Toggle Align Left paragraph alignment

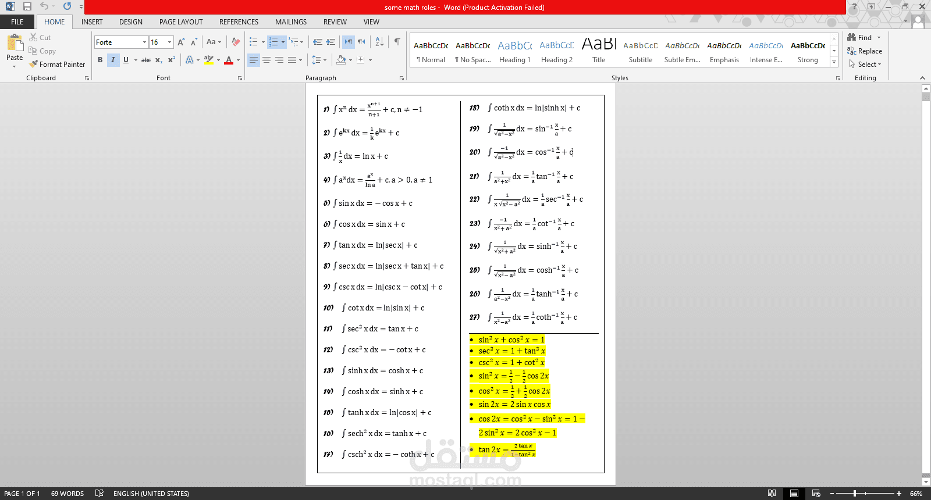tap(254, 60)
